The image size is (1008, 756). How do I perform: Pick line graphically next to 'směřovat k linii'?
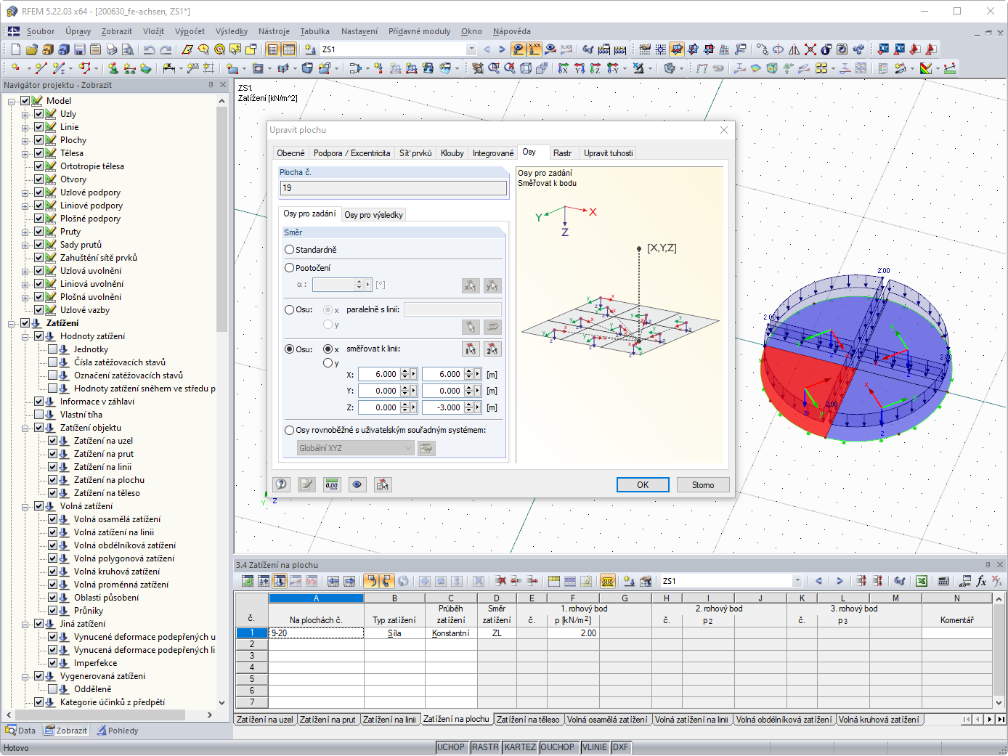(471, 349)
